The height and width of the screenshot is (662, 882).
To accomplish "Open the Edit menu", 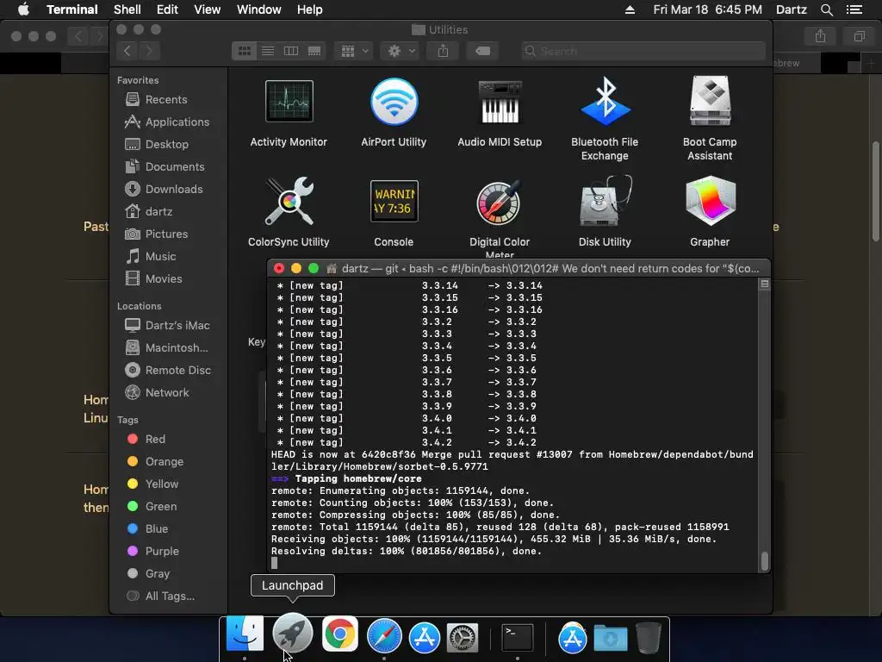I will pyautogui.click(x=167, y=9).
